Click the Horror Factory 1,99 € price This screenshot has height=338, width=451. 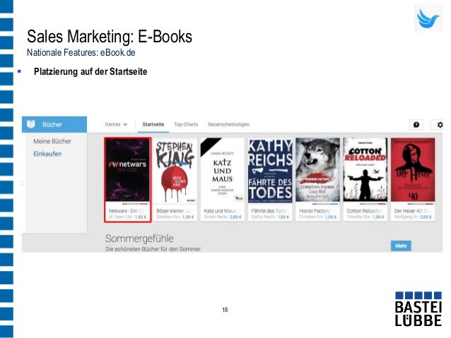click(331, 217)
